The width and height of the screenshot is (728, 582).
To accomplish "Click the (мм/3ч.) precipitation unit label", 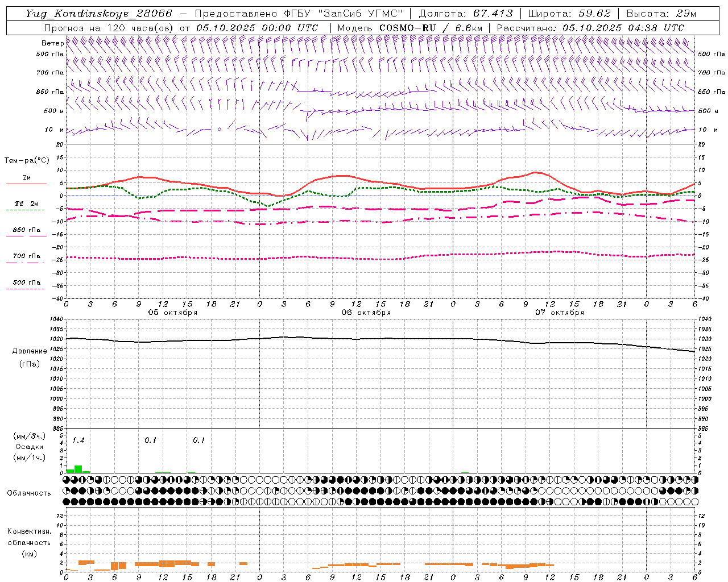I will 30,436.
